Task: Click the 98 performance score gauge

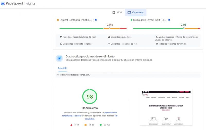Action: [x=90, y=97]
